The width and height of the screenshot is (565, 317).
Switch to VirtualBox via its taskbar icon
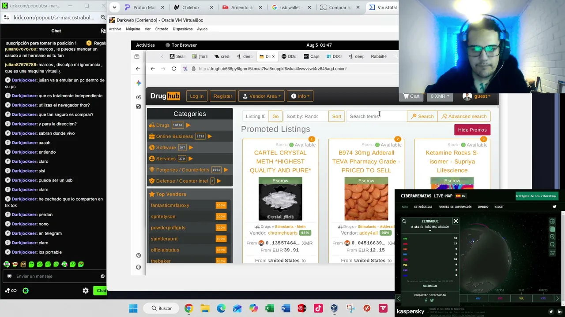point(334,308)
